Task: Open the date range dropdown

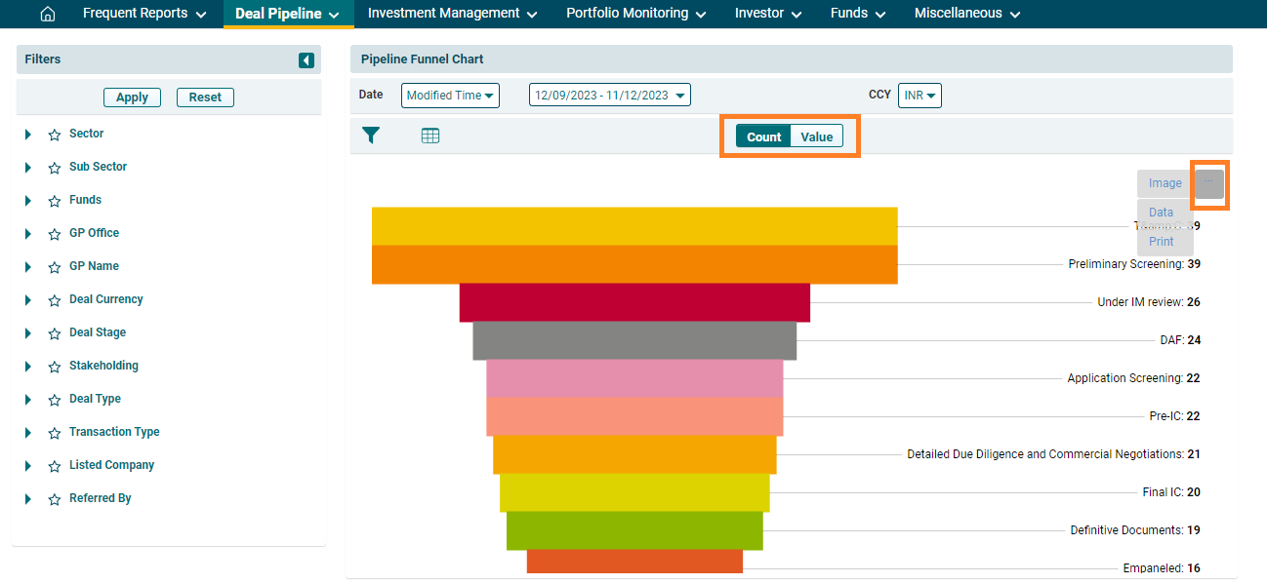Action: coord(610,96)
